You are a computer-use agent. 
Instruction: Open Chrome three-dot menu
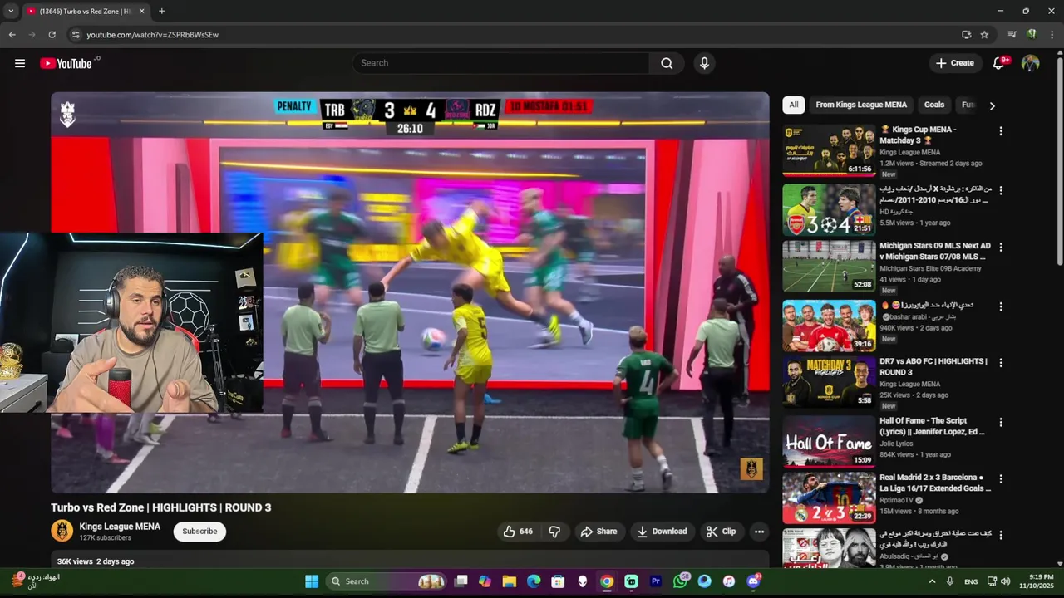[x=1052, y=35]
